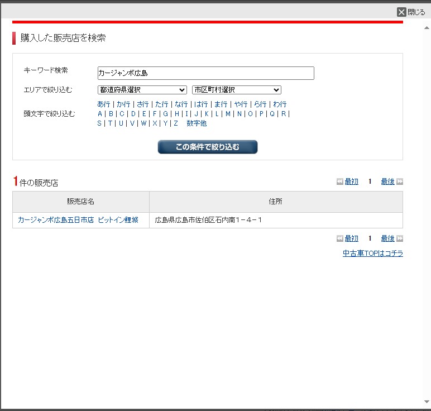Screen dimensions: 431x411
Task: Filter dealers by letter P
Action: coord(261,114)
